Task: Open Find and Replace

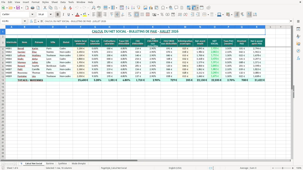Action: (93, 8)
